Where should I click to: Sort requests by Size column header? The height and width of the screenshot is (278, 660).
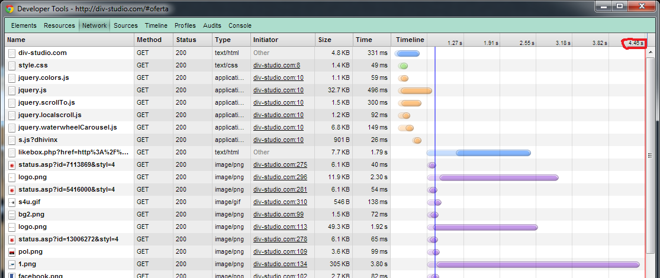325,40
